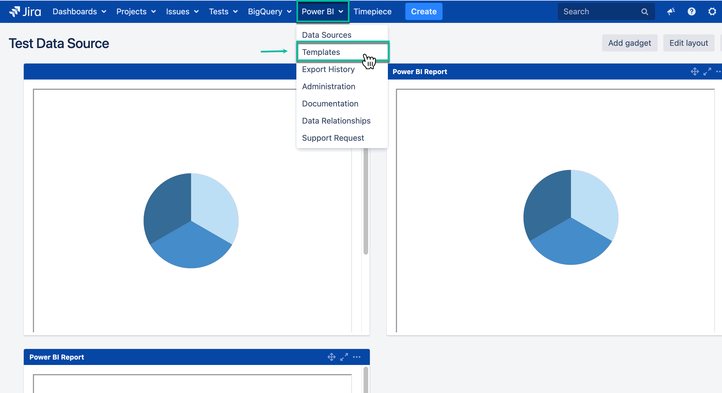This screenshot has width=722, height=393.
Task: Expand the Dashboards dropdown
Action: point(79,11)
